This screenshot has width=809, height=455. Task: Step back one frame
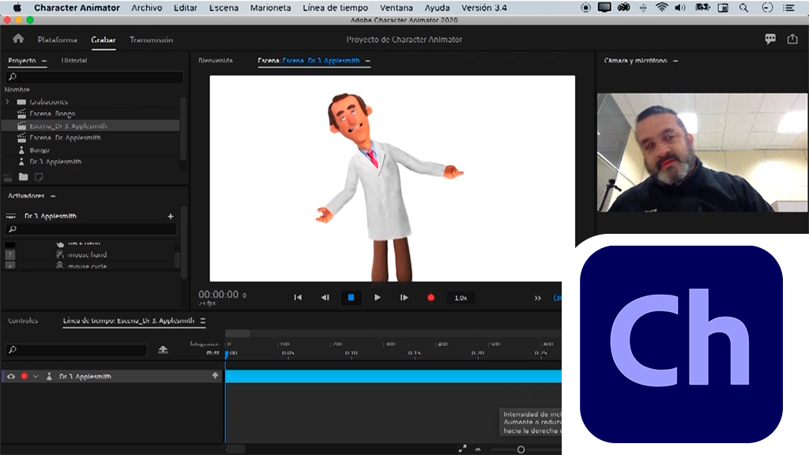325,298
